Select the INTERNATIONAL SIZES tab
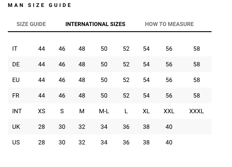The height and width of the screenshot is (167, 232). click(x=95, y=24)
